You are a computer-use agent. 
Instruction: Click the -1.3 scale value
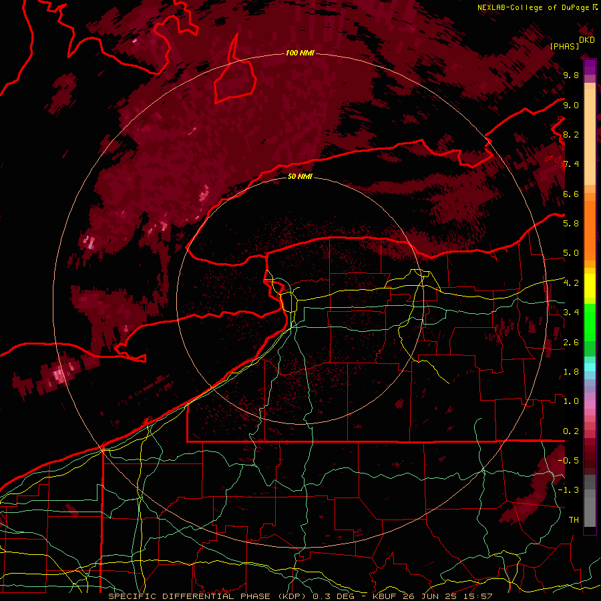(x=568, y=490)
